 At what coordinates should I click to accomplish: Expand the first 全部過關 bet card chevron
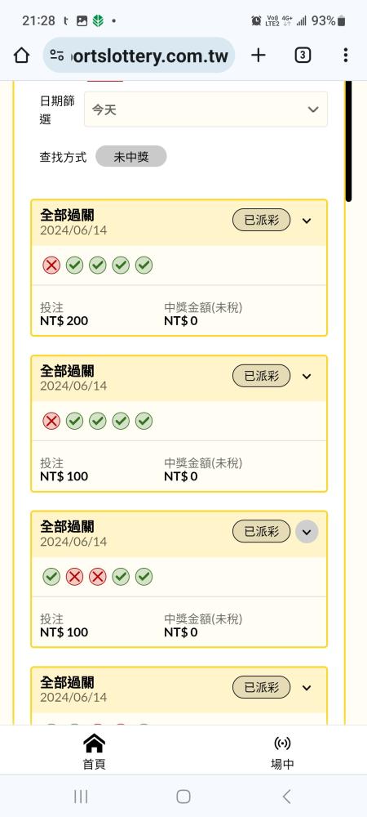[x=307, y=221]
